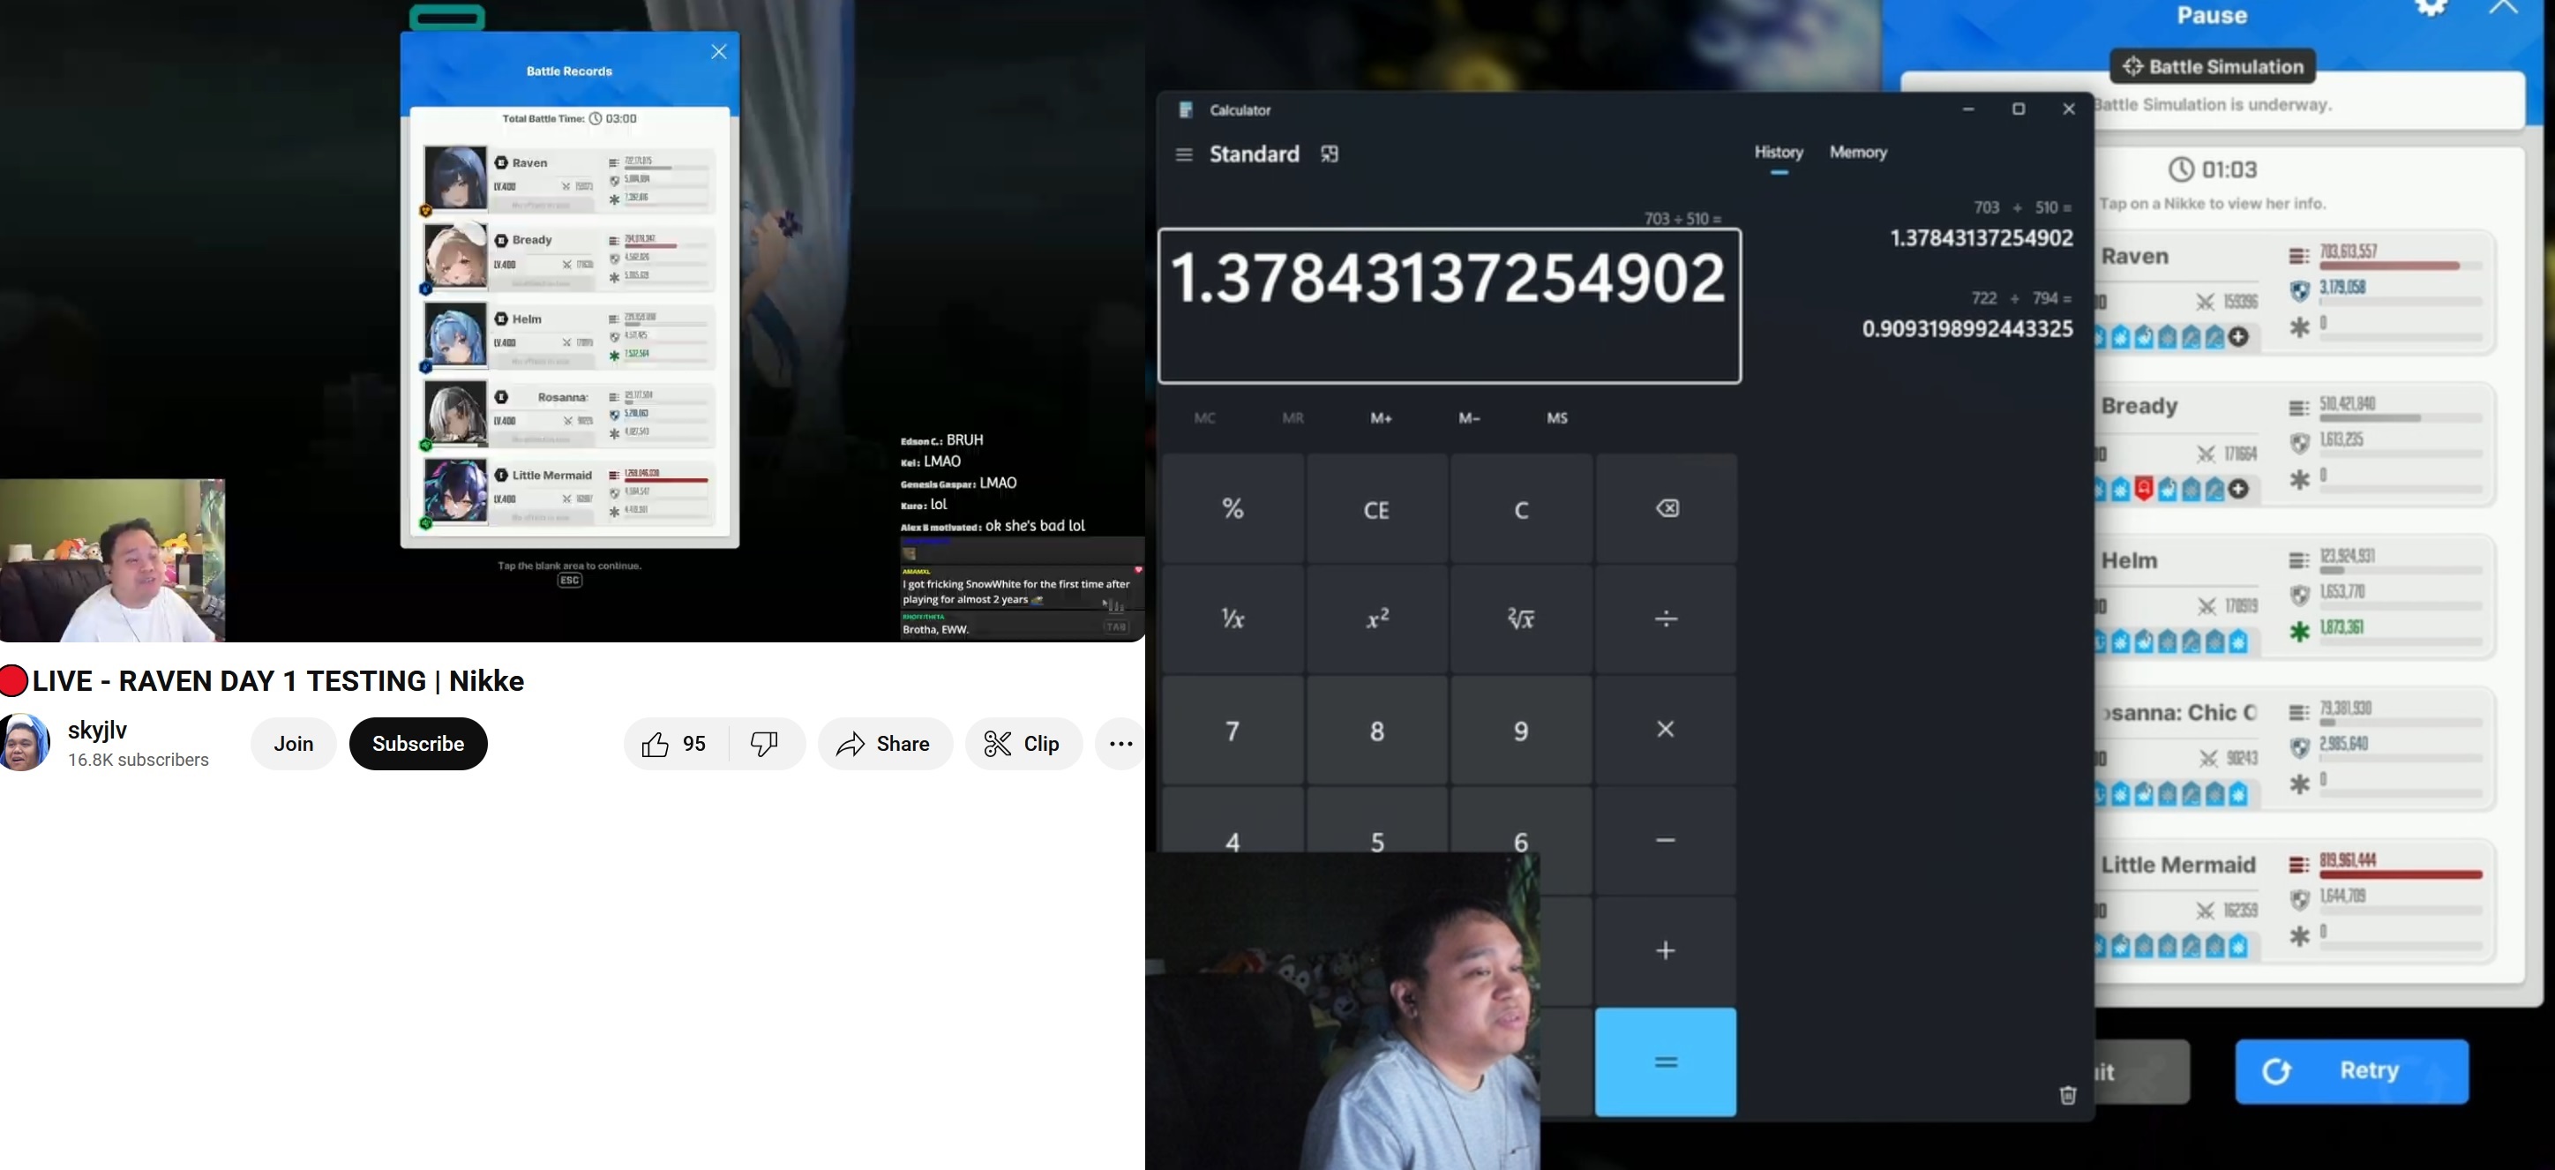Click the Subscribe button

[x=417, y=743]
